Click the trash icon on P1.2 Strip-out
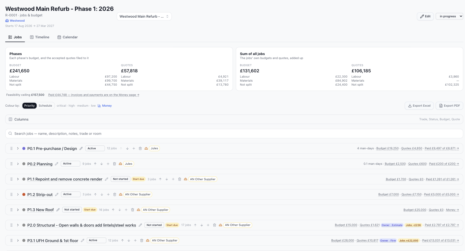This screenshot has height=251, width=465. pos(115,194)
